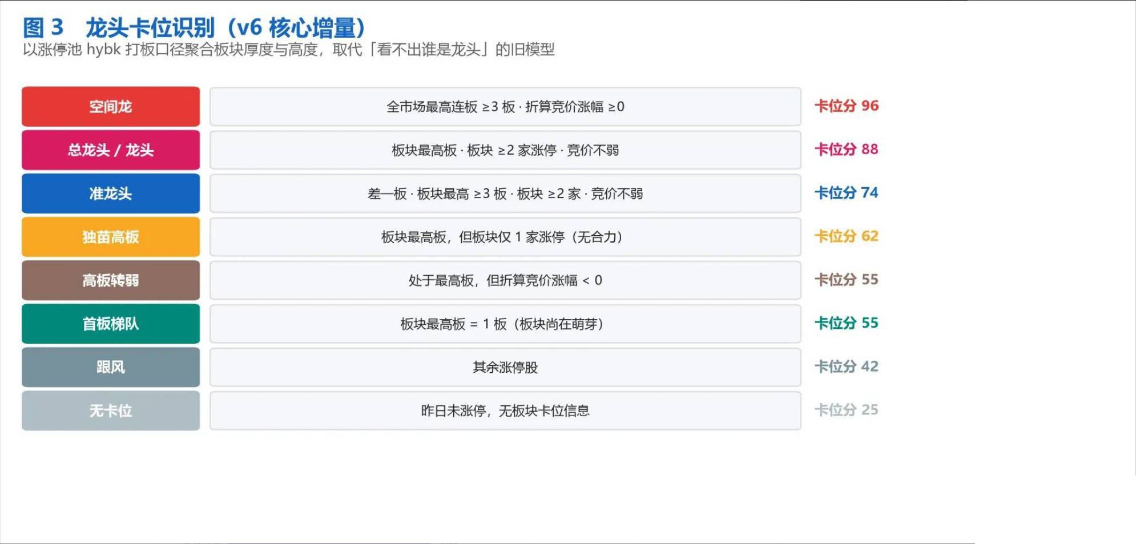The height and width of the screenshot is (544, 1136).
Task: Click the gray-blue 跟风 label box
Action: pyautogui.click(x=111, y=367)
